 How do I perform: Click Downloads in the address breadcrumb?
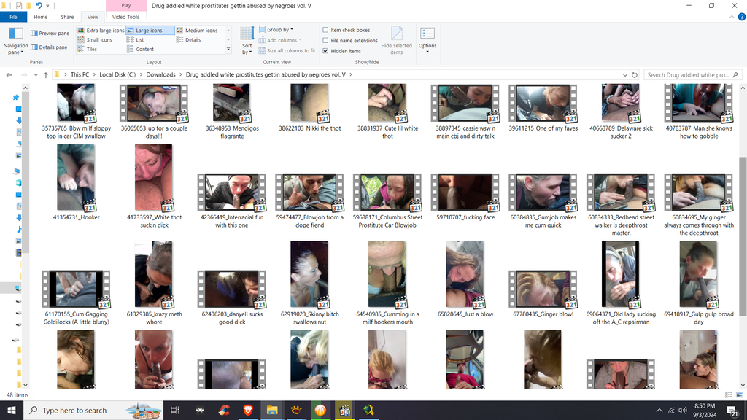160,74
